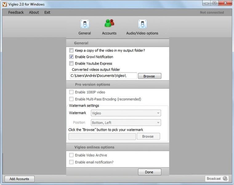Click the Pro version options header
This screenshot has height=185, width=234.
[93, 84]
